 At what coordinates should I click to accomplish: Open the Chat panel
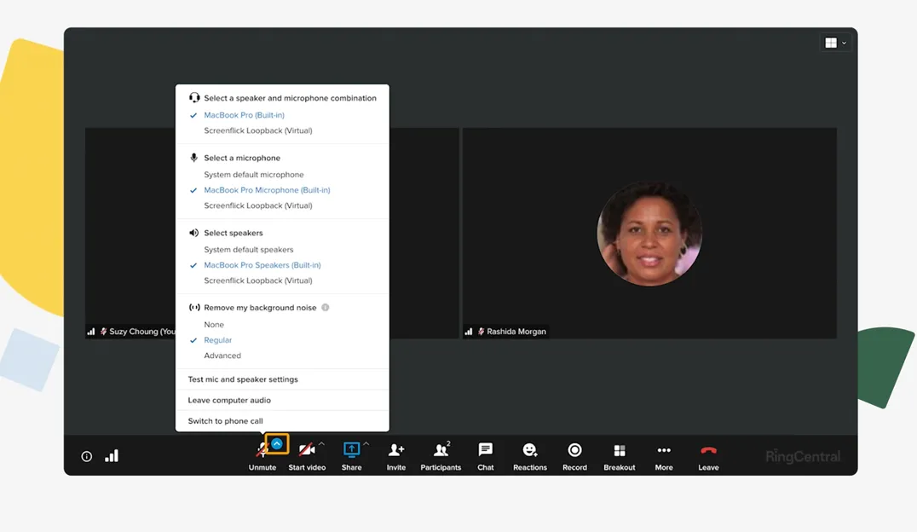(486, 450)
